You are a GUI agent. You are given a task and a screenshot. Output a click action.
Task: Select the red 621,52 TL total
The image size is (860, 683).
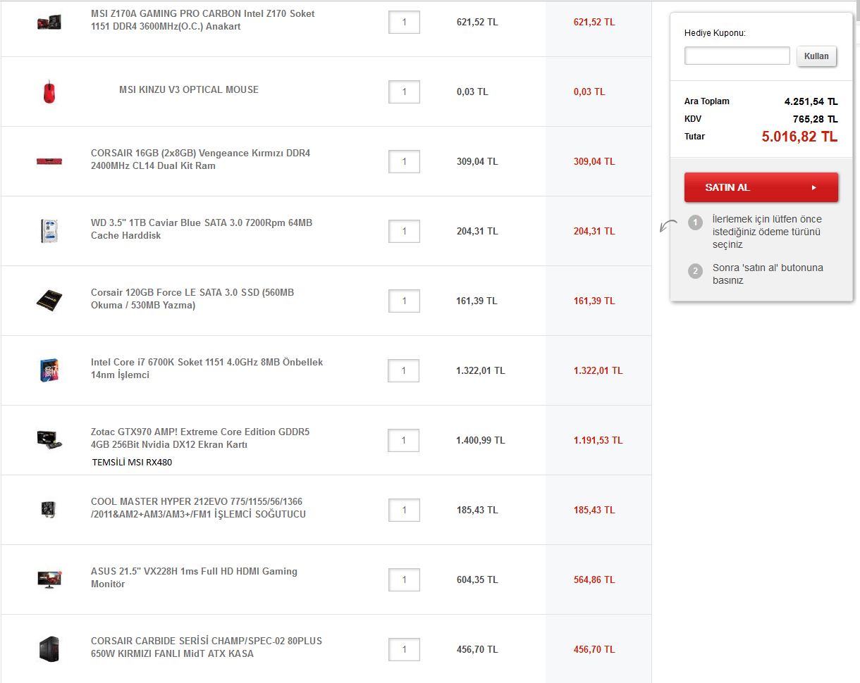pos(594,22)
